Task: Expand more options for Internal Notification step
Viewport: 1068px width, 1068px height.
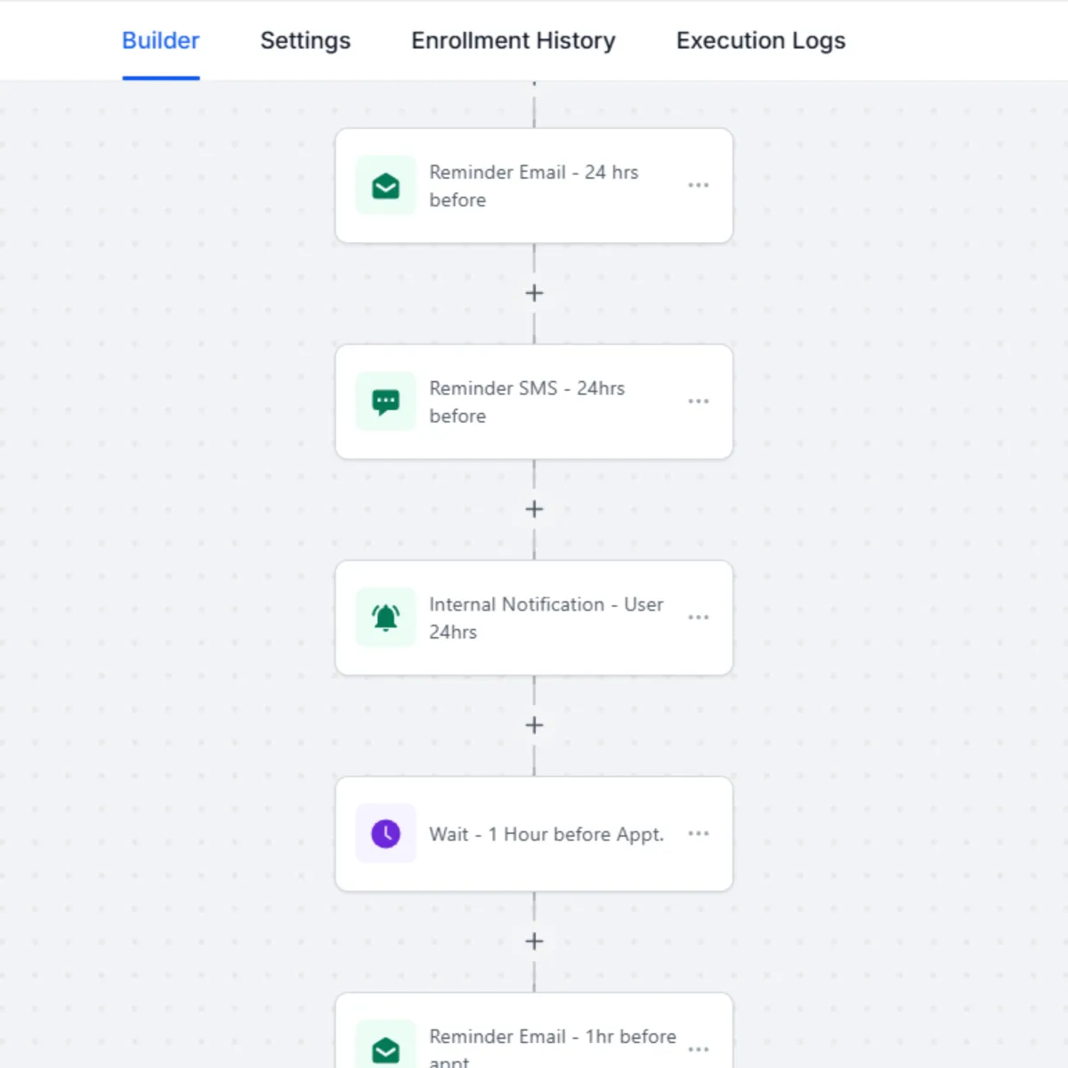Action: coord(699,617)
